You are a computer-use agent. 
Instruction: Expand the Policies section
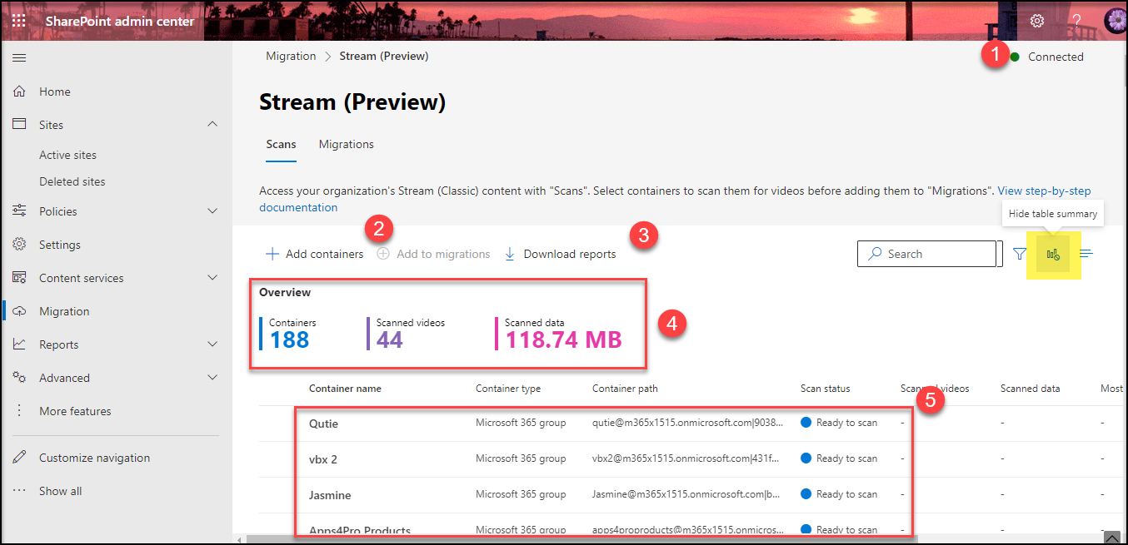[212, 211]
